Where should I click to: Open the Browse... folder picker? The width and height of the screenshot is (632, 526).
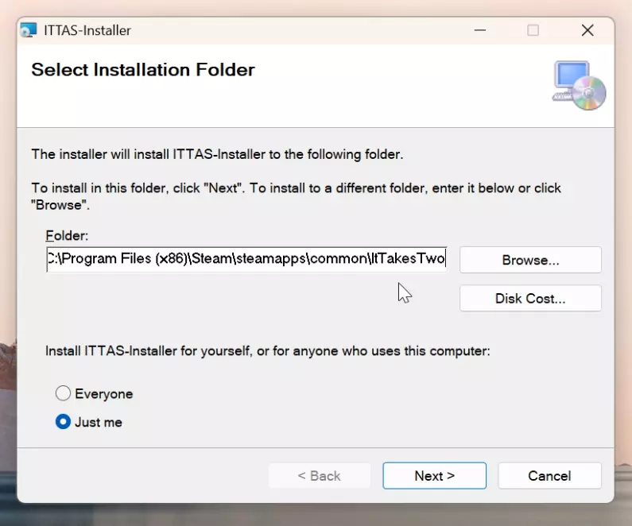click(530, 260)
